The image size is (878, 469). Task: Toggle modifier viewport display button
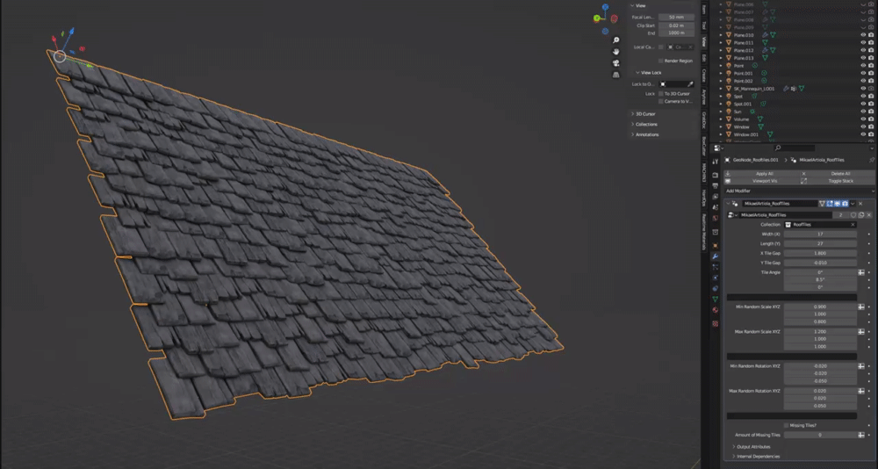pos(837,204)
